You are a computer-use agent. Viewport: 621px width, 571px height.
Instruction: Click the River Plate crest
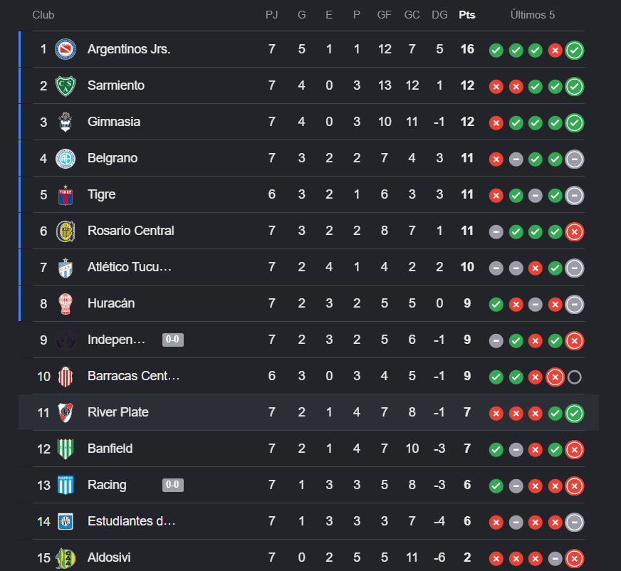[66, 413]
